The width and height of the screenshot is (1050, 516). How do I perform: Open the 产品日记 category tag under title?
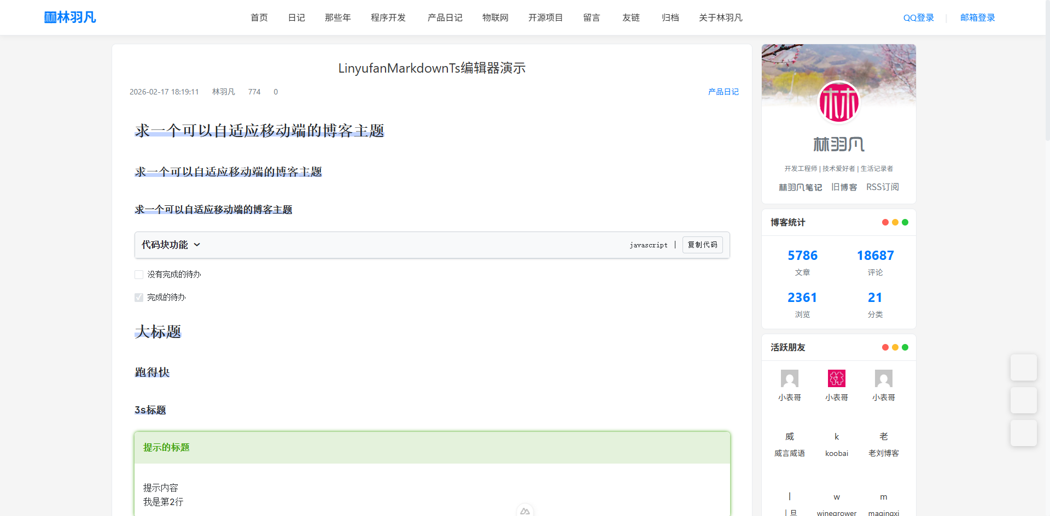724,92
